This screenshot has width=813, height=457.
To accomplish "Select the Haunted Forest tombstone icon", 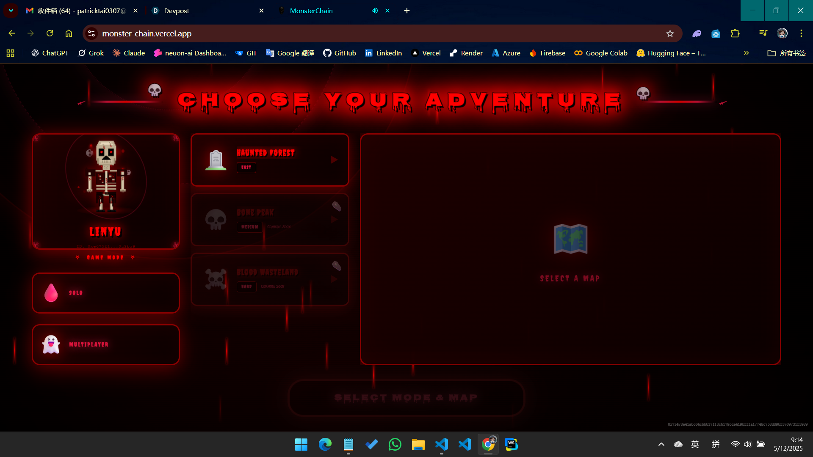I will (216, 160).
